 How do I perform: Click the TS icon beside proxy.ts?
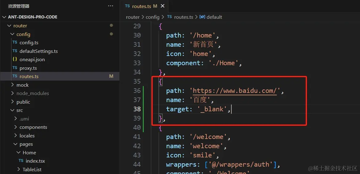click(x=15, y=68)
